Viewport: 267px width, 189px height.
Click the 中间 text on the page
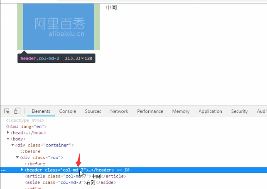(x=112, y=7)
